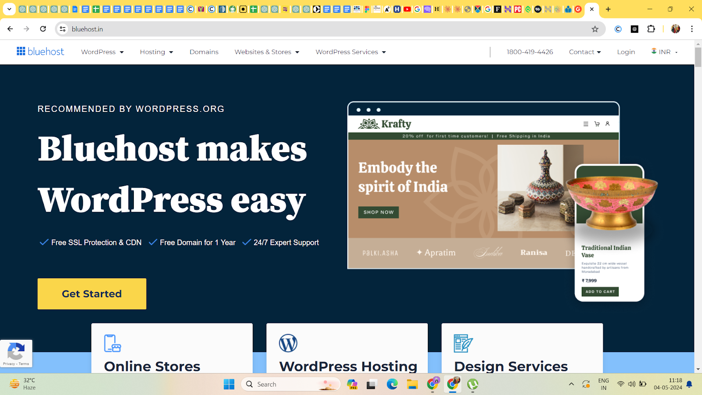The image size is (702, 395).
Task: Click the black square extension icon
Action: click(x=634, y=29)
